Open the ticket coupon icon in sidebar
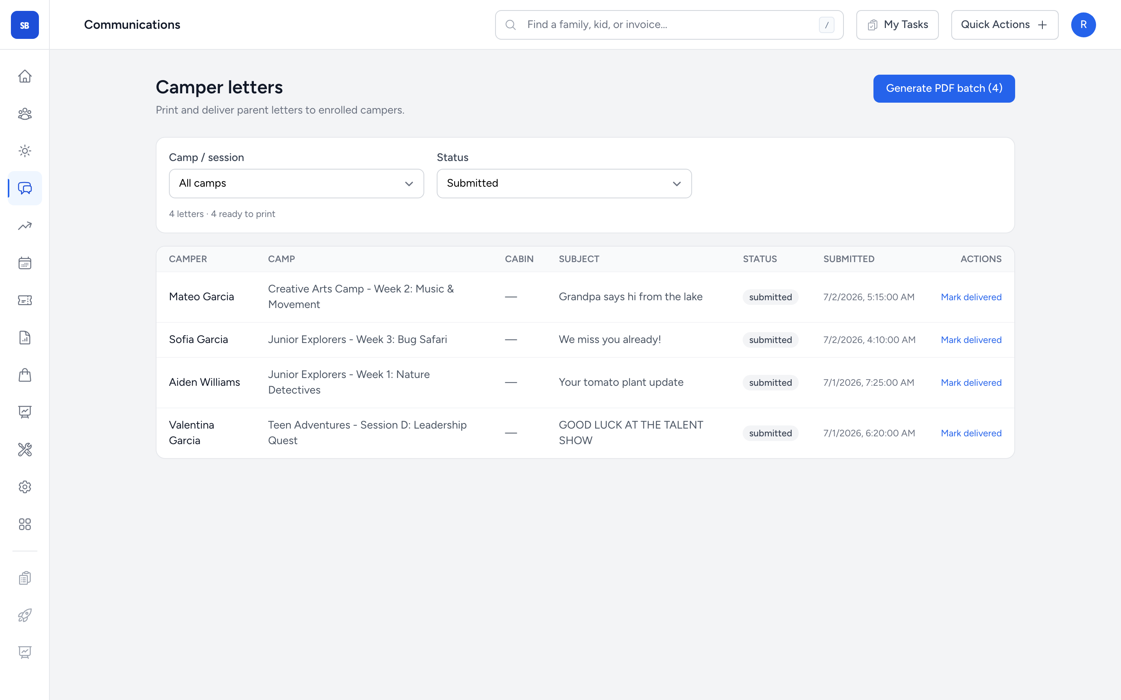This screenshot has height=700, width=1121. 25,301
